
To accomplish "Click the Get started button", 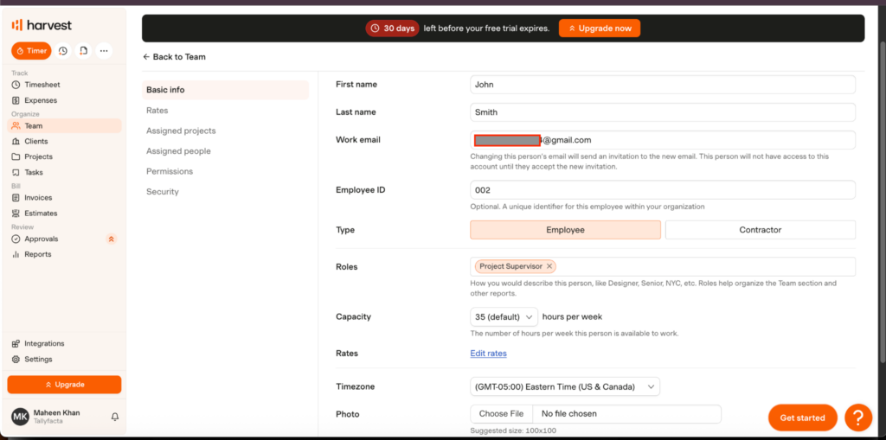I will (x=802, y=418).
